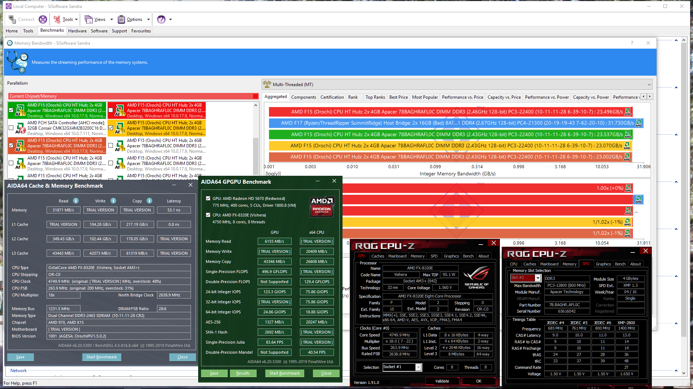The height and width of the screenshot is (389, 693).
Task: Expand the Views dropdown arrow in toolbar
Action: coord(112,19)
